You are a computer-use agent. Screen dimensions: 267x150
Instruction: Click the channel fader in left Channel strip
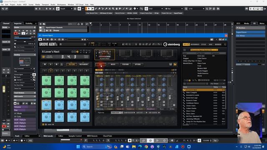point(4,89)
